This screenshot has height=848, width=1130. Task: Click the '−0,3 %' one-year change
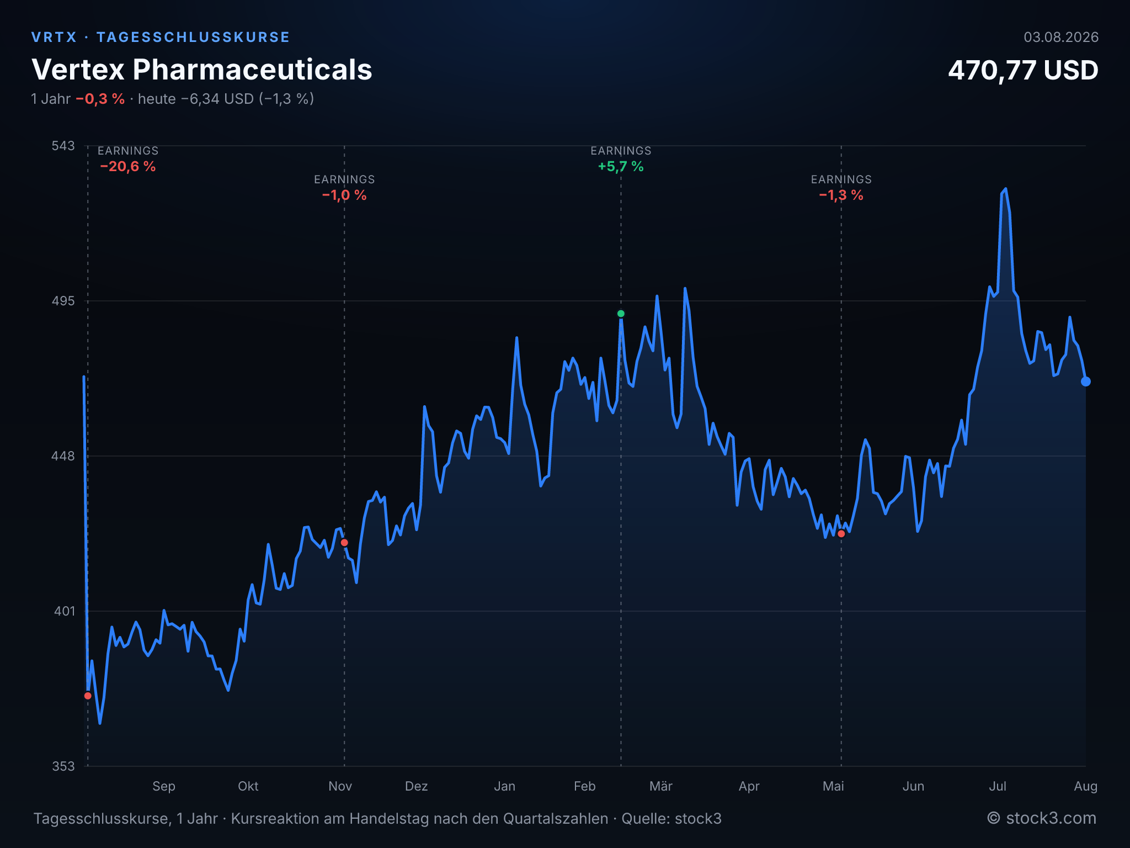click(100, 99)
